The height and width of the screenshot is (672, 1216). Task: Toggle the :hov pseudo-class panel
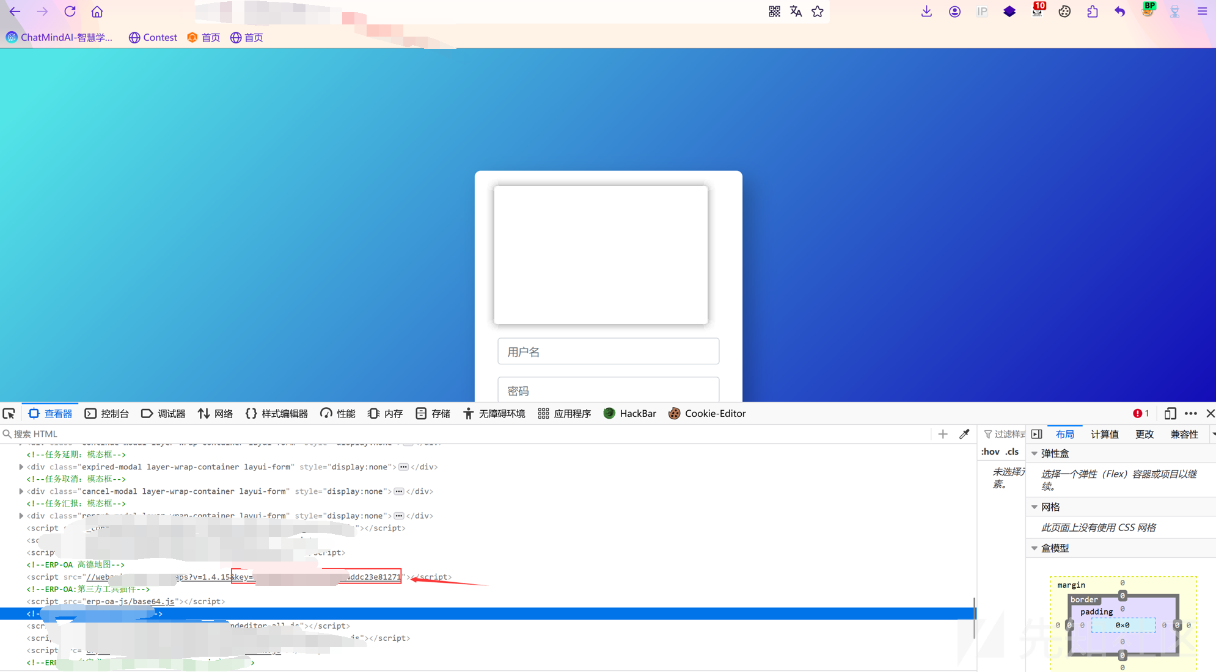pos(990,452)
